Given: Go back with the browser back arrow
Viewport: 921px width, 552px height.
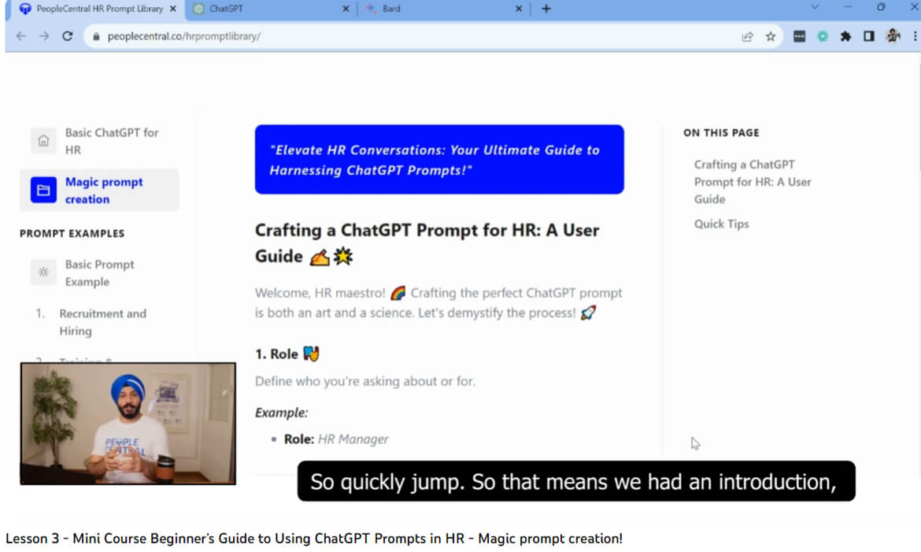Looking at the screenshot, I should tap(21, 36).
